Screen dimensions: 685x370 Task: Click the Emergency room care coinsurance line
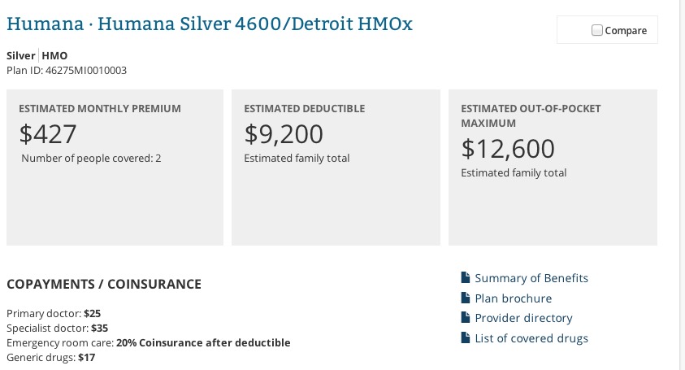149,342
